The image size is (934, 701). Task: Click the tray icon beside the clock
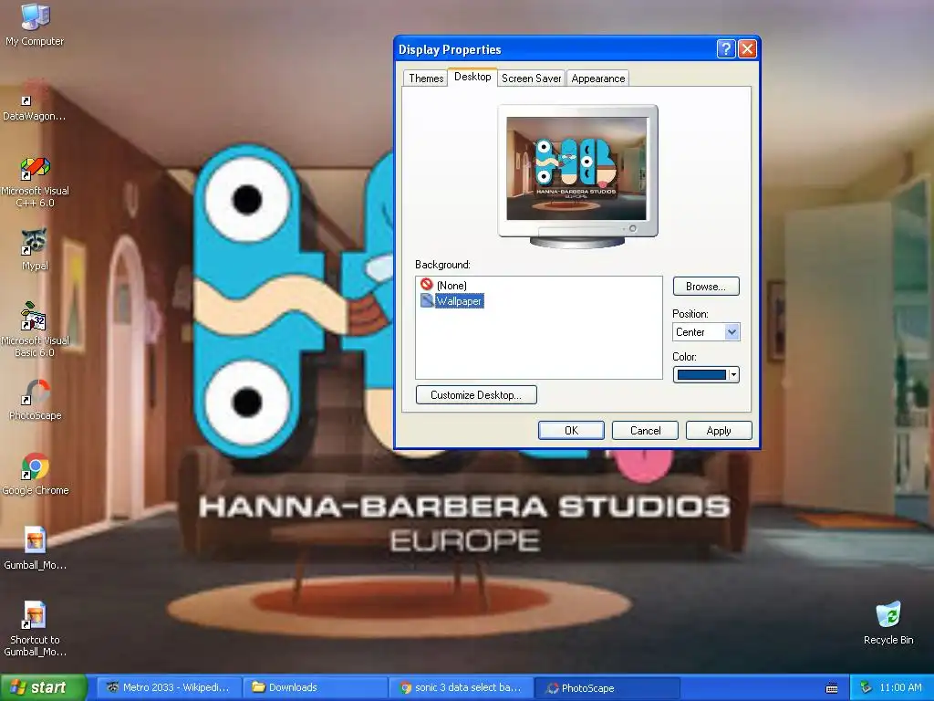(866, 687)
